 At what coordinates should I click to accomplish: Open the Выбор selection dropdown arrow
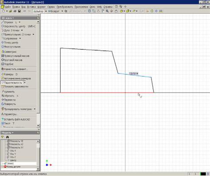point(46,11)
